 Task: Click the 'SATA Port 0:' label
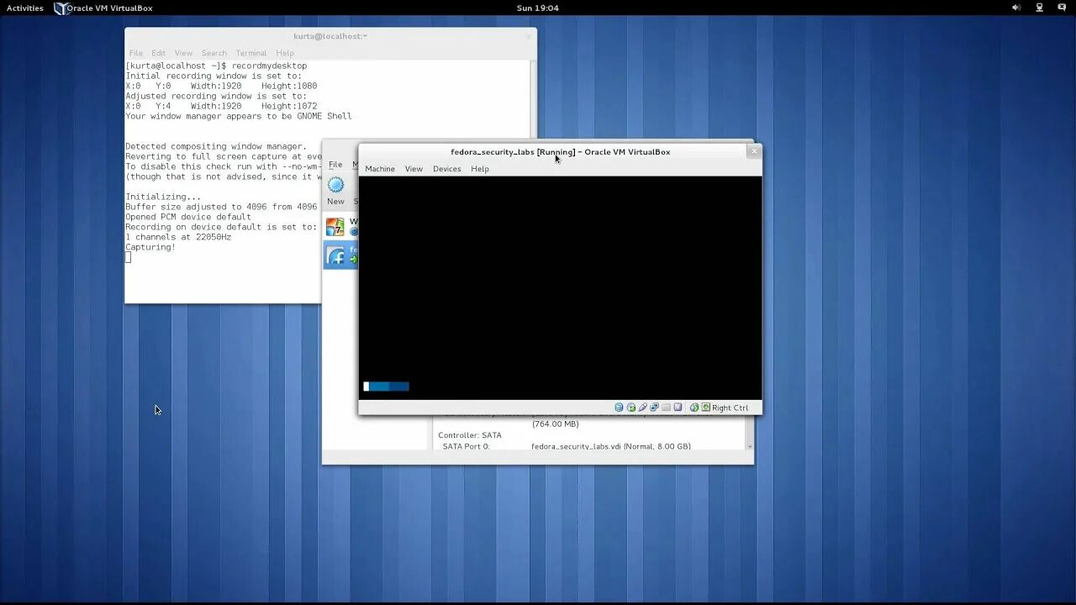tap(466, 446)
